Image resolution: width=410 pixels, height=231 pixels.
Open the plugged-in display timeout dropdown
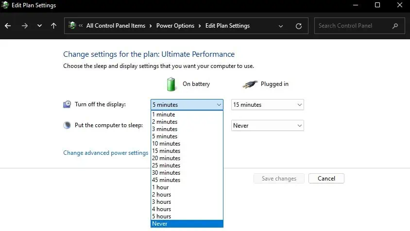point(268,104)
